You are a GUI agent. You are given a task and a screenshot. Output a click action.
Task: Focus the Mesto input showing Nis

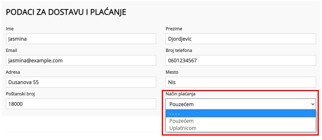(x=240, y=82)
